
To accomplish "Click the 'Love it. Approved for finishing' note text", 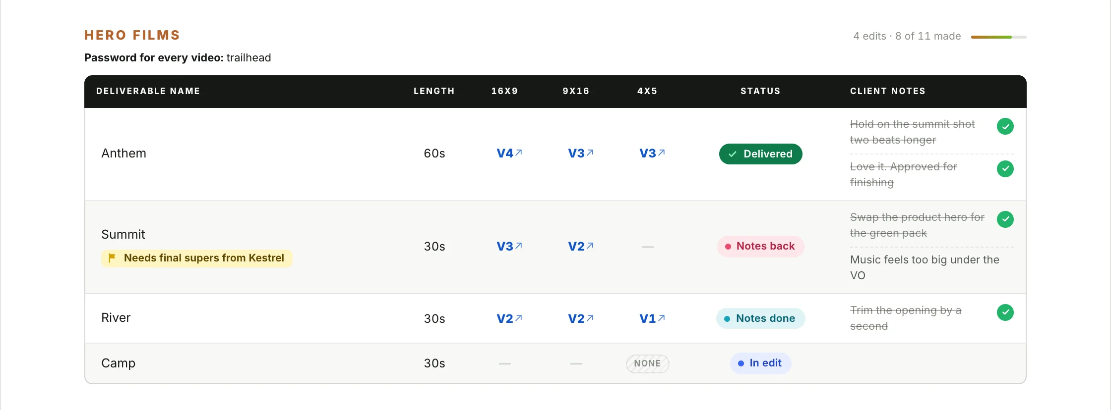I will tap(904, 175).
